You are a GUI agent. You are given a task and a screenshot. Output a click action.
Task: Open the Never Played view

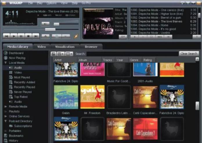coord(23,92)
